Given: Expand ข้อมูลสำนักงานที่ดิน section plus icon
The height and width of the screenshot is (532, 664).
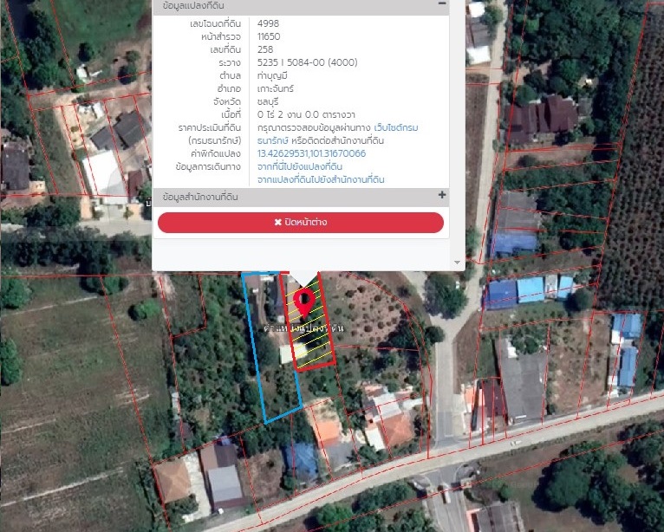Looking at the screenshot, I should coord(442,195).
